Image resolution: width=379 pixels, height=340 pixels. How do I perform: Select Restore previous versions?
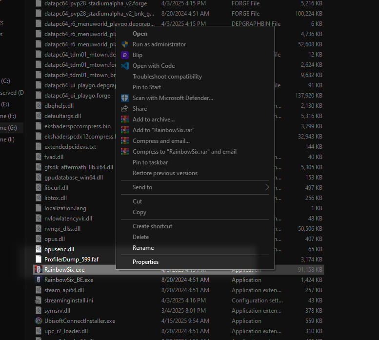coord(195,173)
